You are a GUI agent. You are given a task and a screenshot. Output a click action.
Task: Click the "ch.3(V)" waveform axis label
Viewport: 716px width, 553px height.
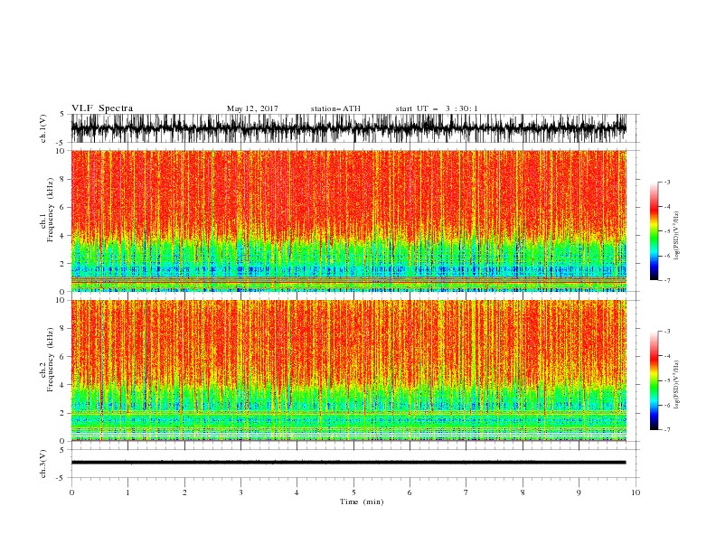coord(43,464)
